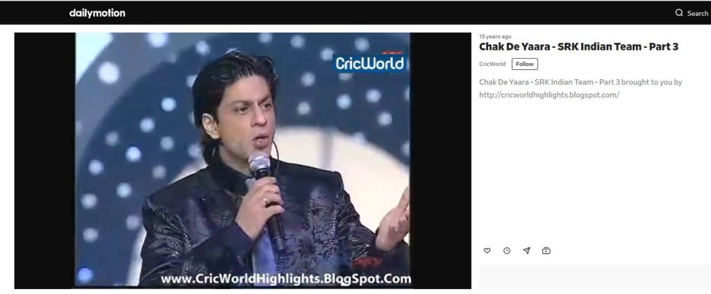Toggle playback by clicking the video frame
The width and height of the screenshot is (711, 294).
242,160
